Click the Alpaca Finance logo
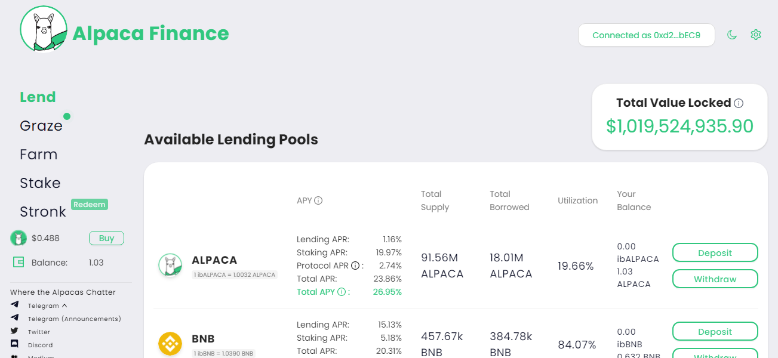 (44, 29)
